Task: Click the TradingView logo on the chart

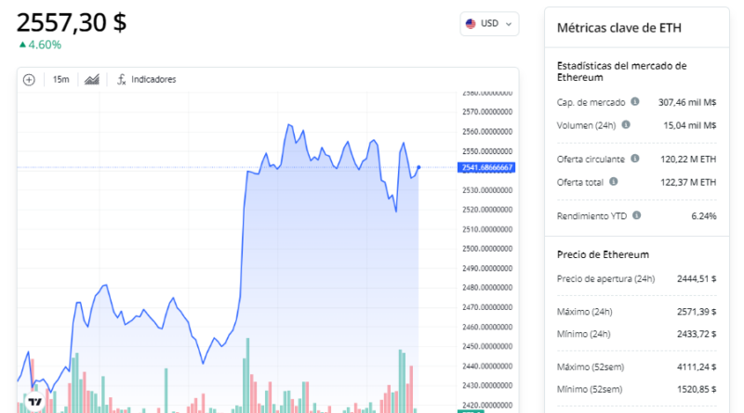Action: [x=34, y=402]
